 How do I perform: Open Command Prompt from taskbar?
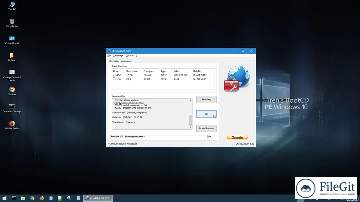pos(14,198)
